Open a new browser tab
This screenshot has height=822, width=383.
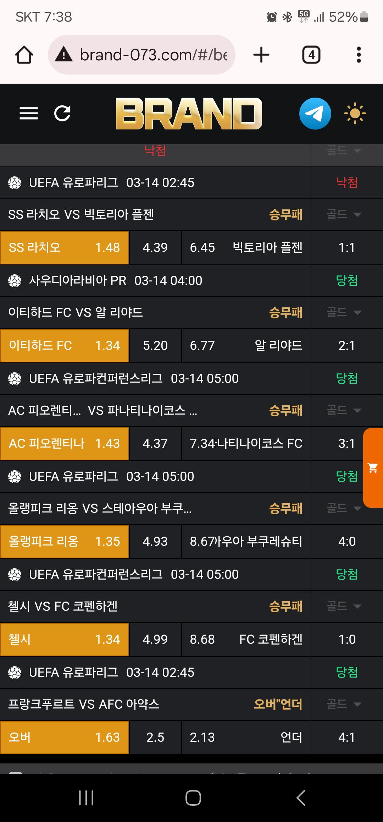[x=261, y=55]
